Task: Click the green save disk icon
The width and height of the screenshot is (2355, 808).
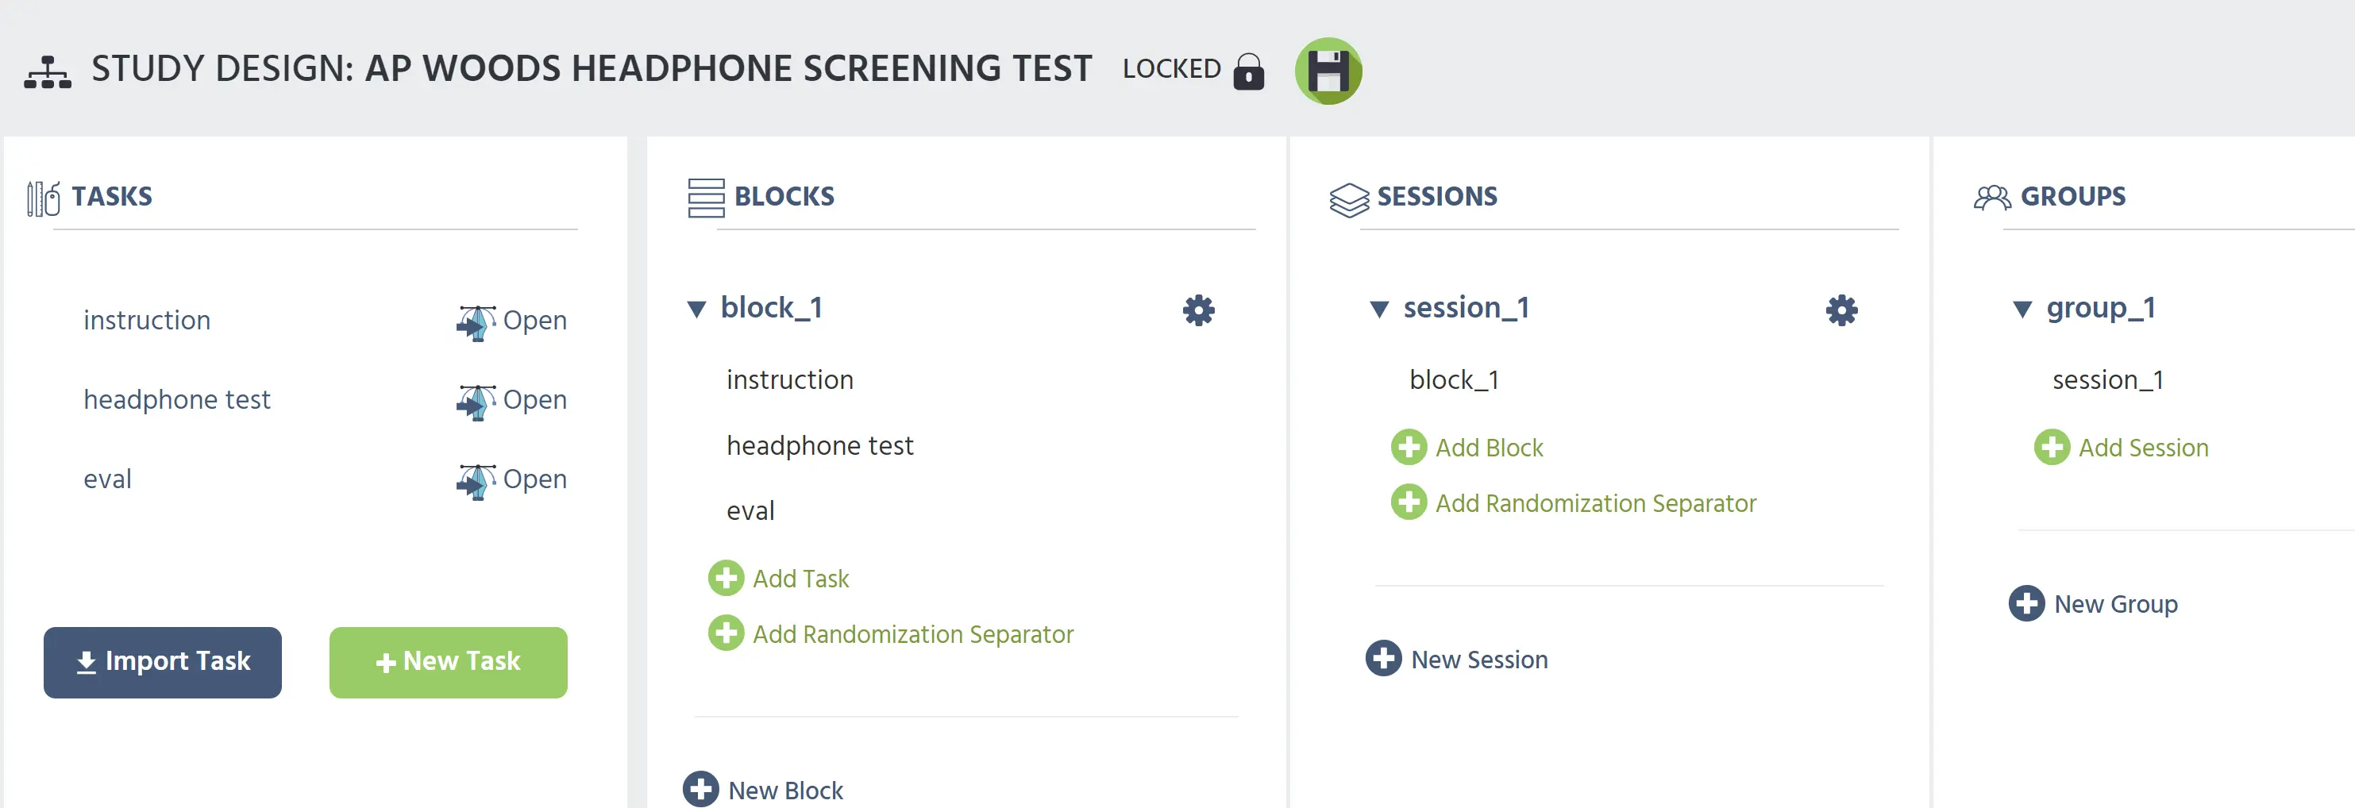Action: (1328, 71)
